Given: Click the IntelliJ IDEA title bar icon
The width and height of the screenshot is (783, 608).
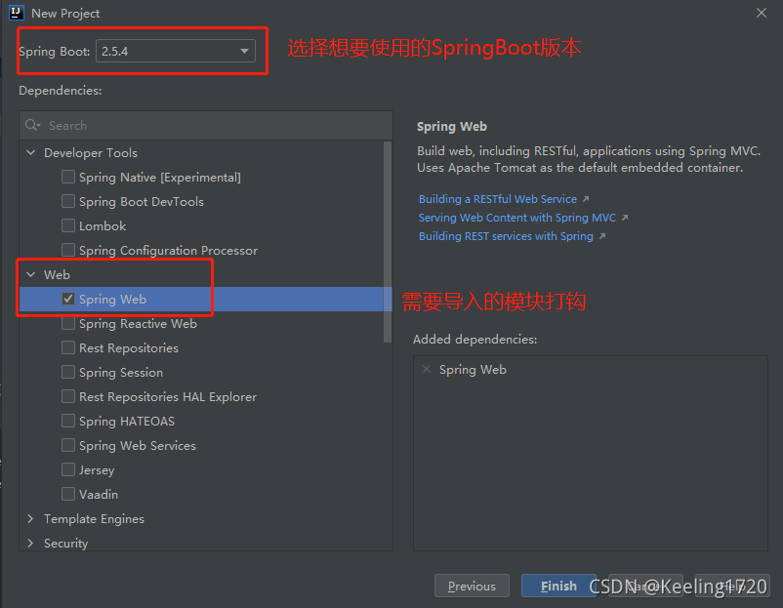Looking at the screenshot, I should pos(17,13).
